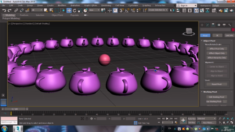Open the 'View' reference coordinate dropdown
This screenshot has height=132, width=235.
(94, 10)
